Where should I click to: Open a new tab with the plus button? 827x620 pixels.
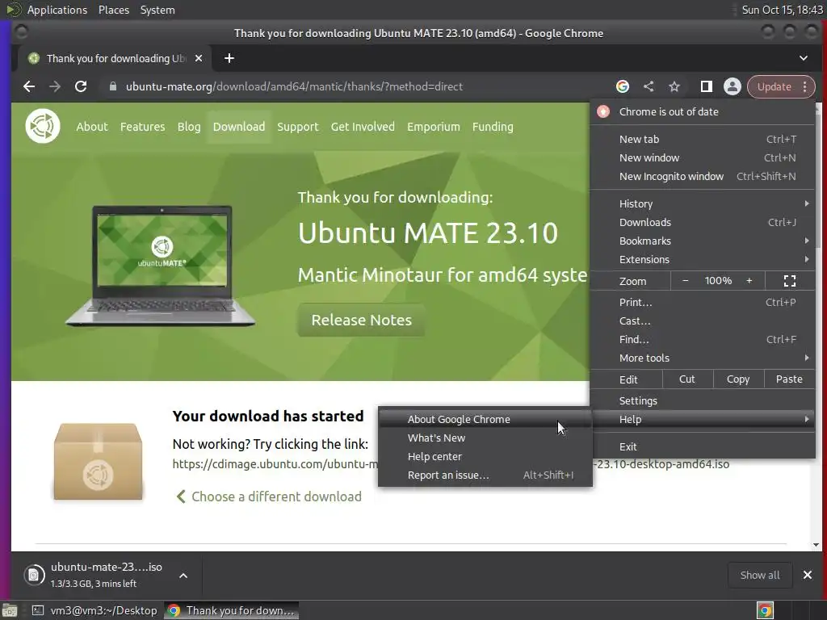229,58
